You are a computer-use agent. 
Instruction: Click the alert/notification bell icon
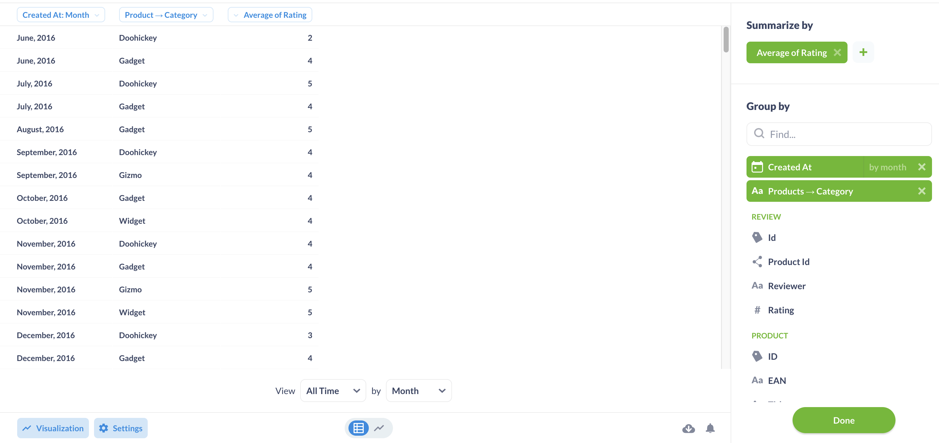[710, 428]
